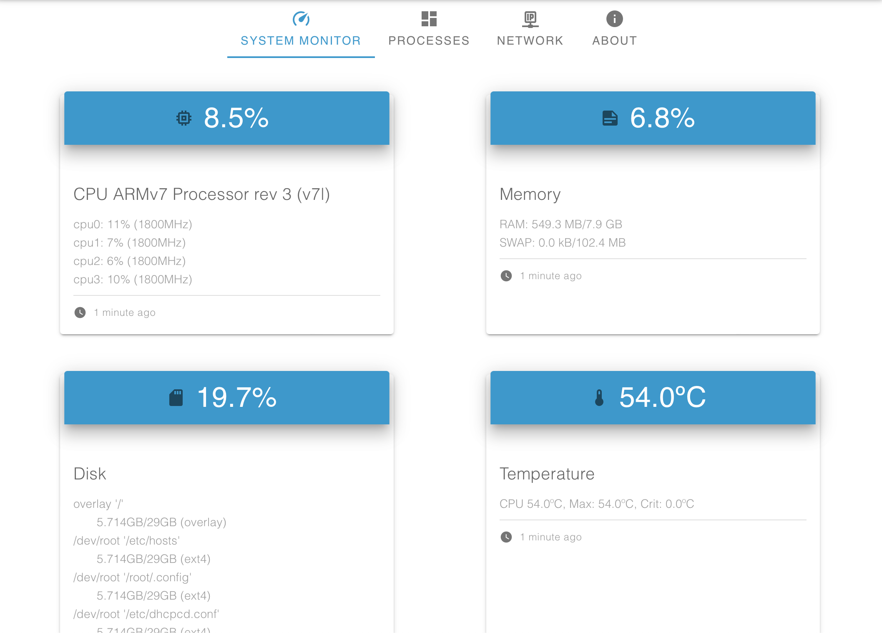Viewport: 882px width, 633px height.
Task: Click the blue 8.5% CPU header
Action: coord(226,119)
